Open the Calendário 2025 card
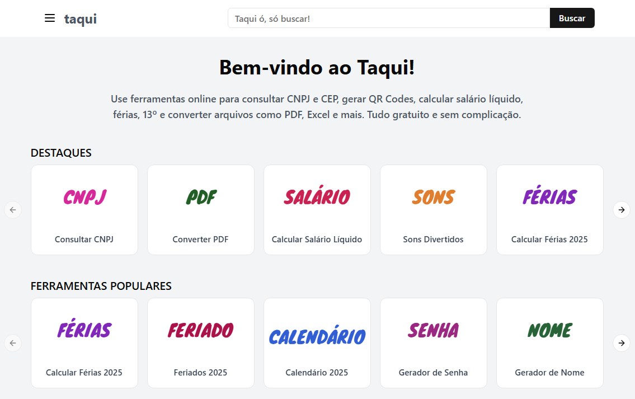 (x=317, y=343)
